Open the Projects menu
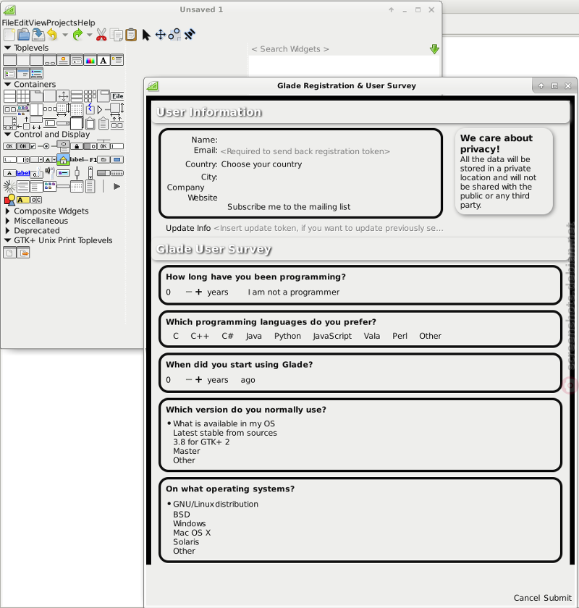The height and width of the screenshot is (608, 579). [x=62, y=23]
